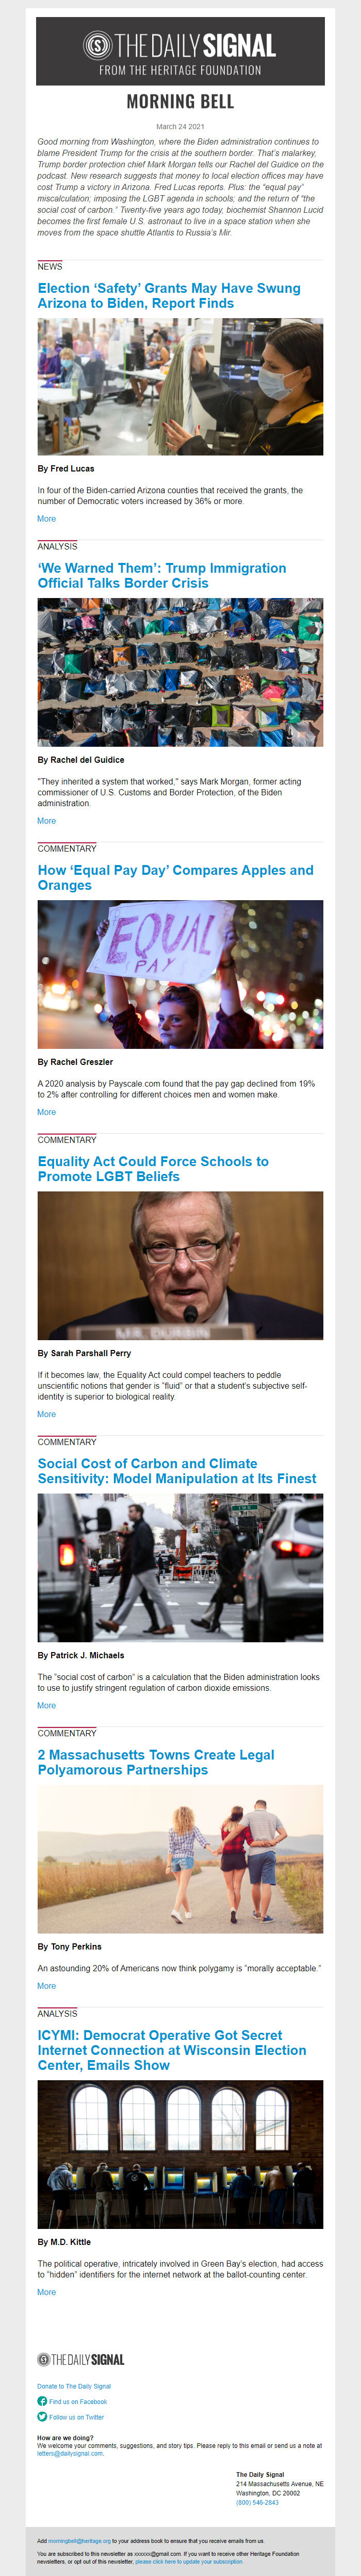Open the Election 'Safety' Grants headline
The image size is (361, 2576).
(x=169, y=295)
